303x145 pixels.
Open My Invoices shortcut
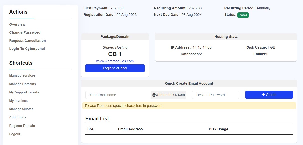click(18, 101)
